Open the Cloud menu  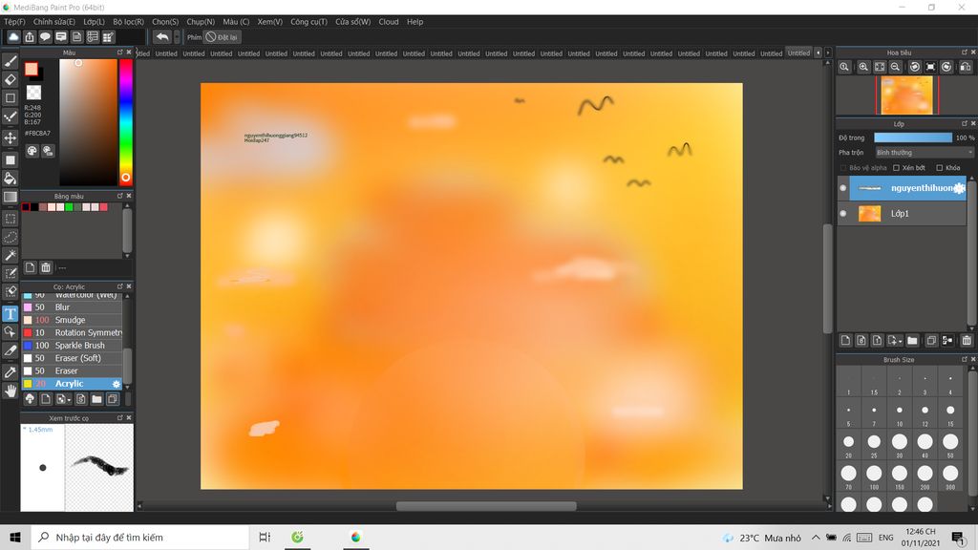click(389, 22)
